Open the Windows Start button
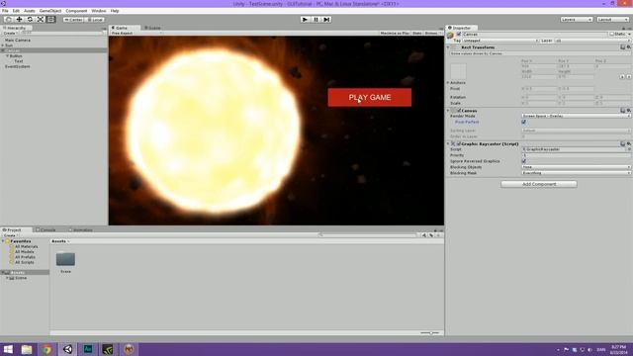Viewport: 633px width, 356px height. 8,349
